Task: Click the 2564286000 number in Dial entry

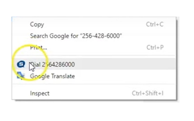Action: (x=58, y=64)
